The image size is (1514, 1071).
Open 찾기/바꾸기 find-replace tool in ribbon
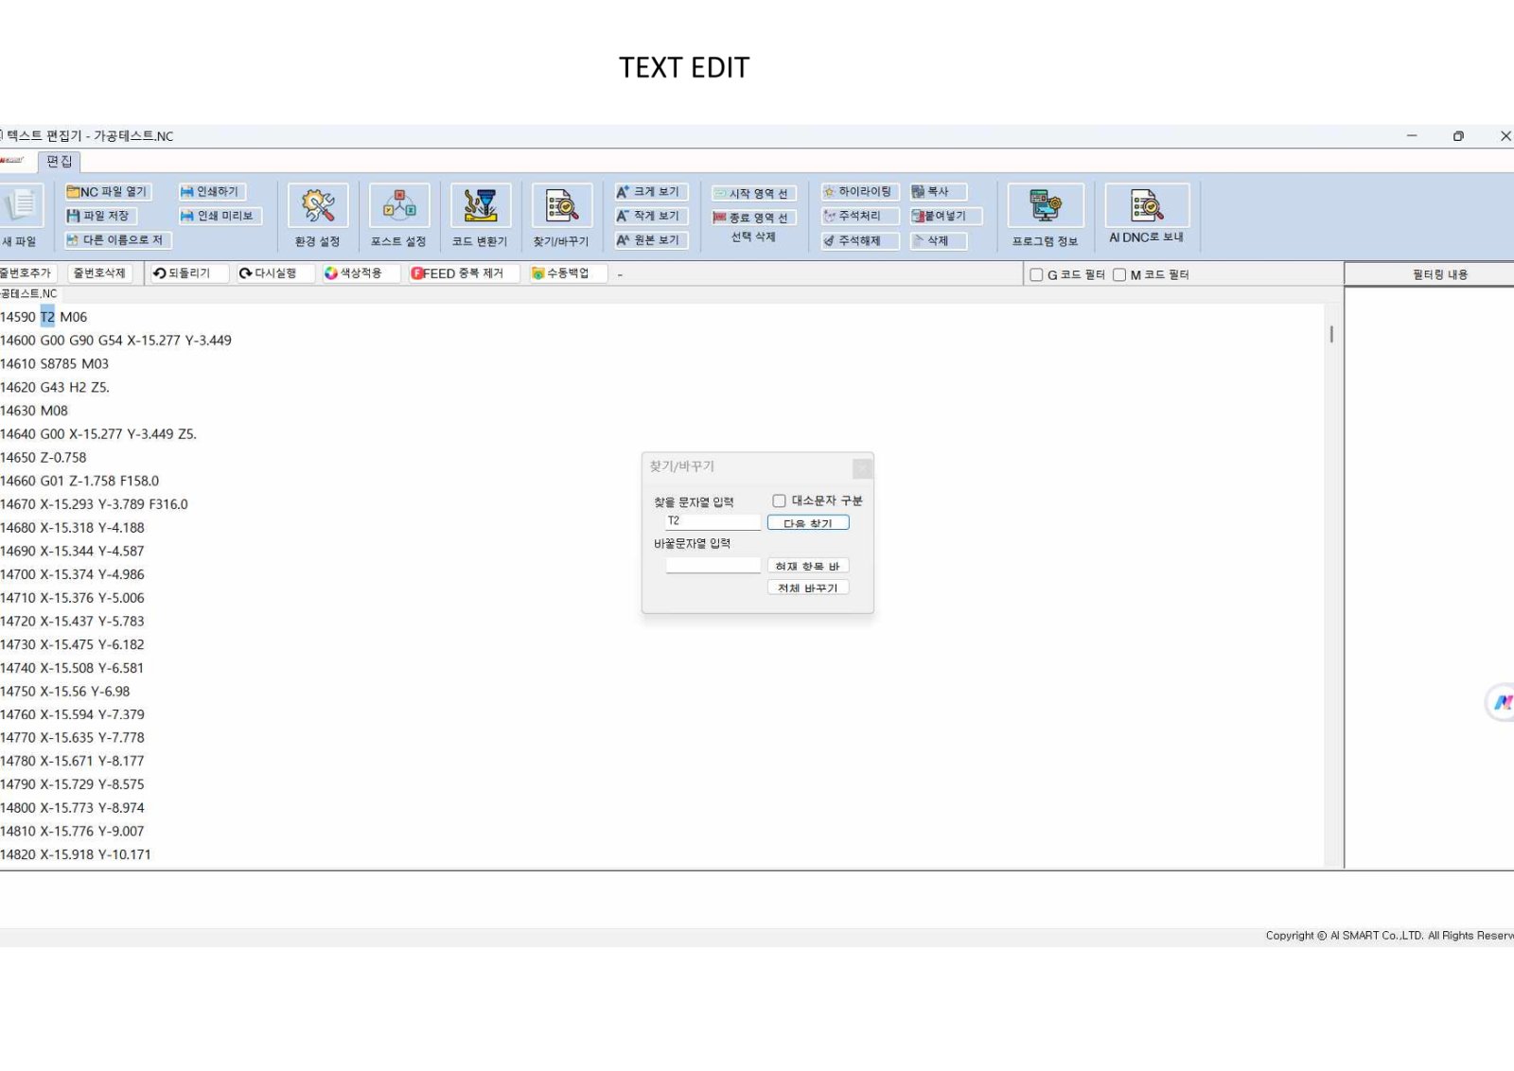pyautogui.click(x=561, y=217)
